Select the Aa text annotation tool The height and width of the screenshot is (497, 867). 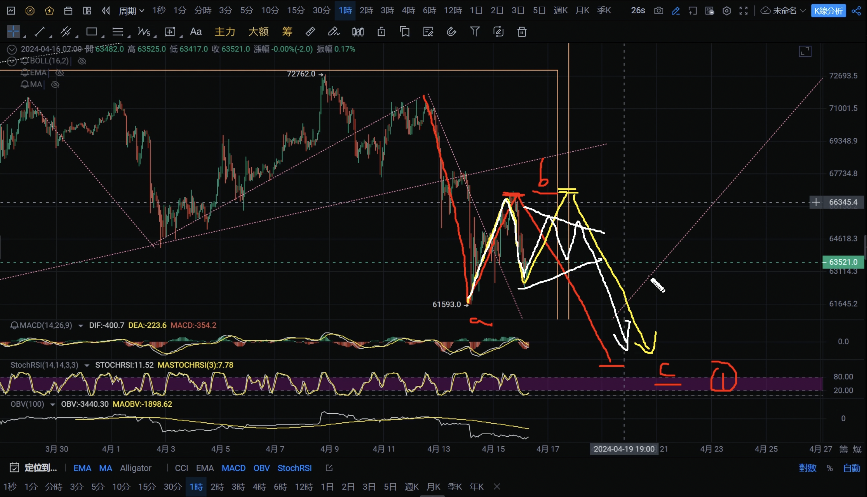196,32
